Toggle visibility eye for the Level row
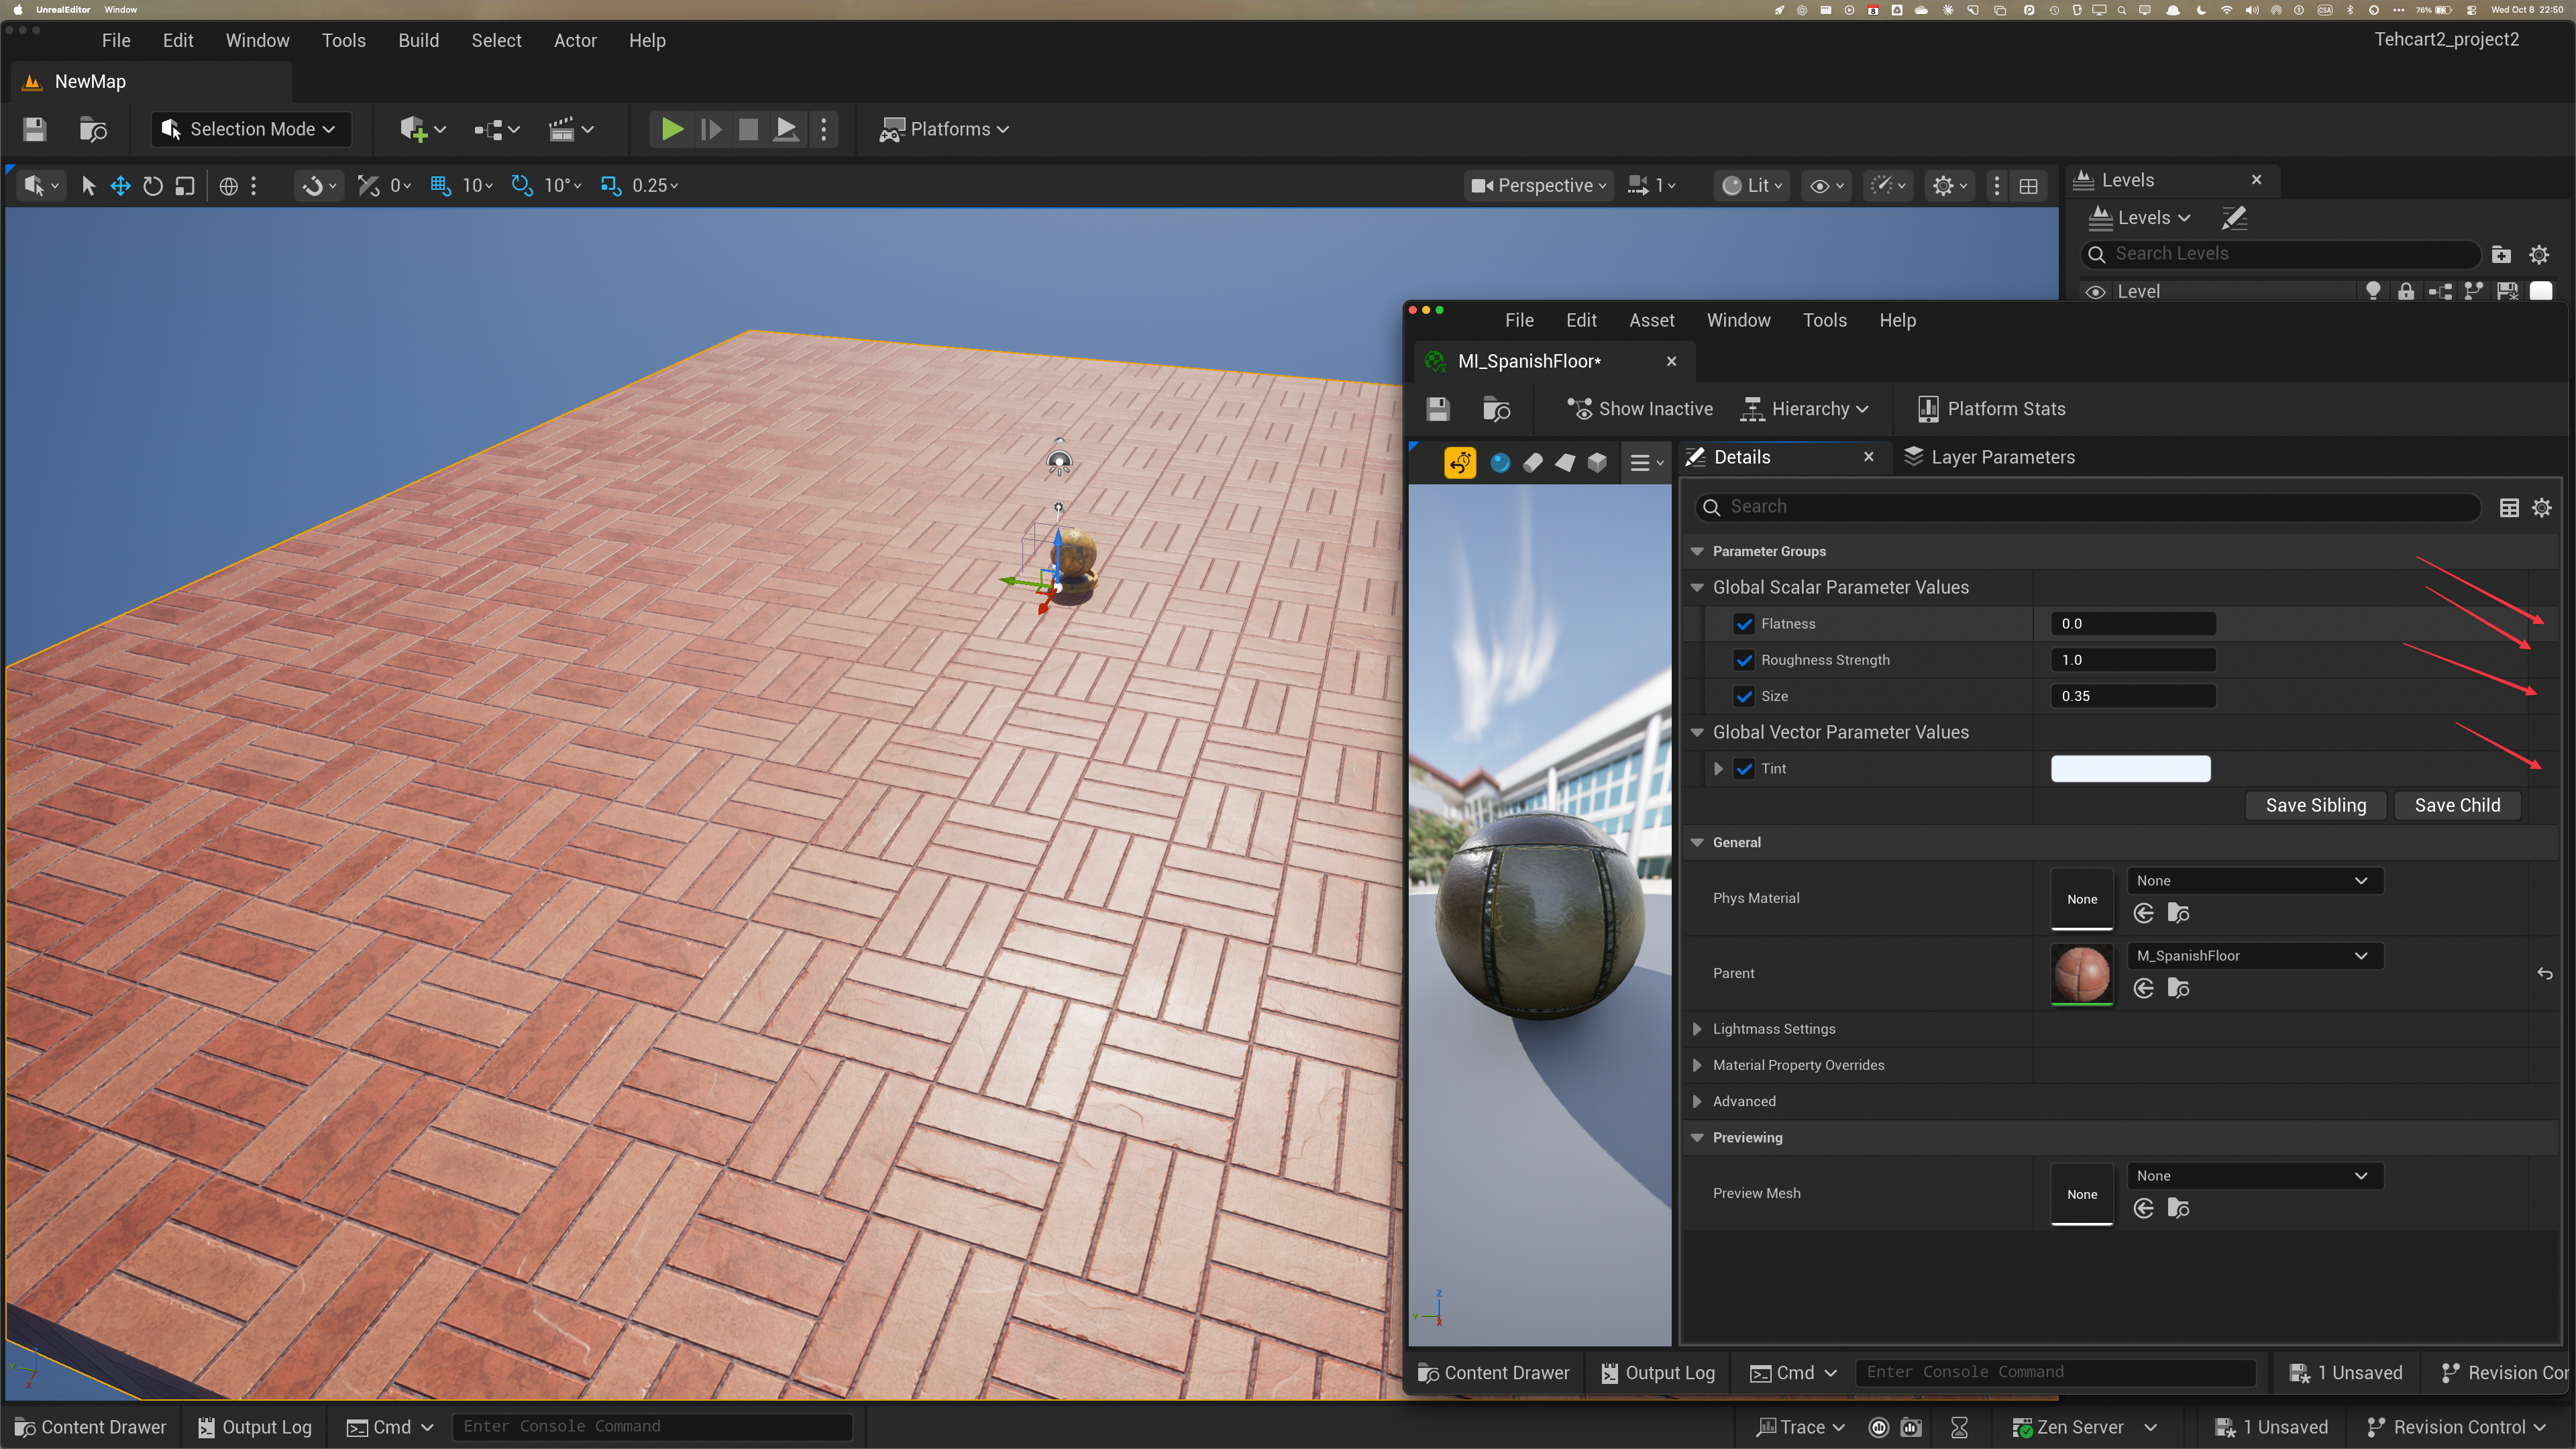The image size is (2576, 1449). [2095, 292]
